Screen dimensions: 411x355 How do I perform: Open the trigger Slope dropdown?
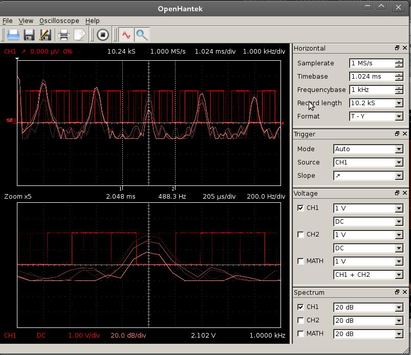[368, 176]
